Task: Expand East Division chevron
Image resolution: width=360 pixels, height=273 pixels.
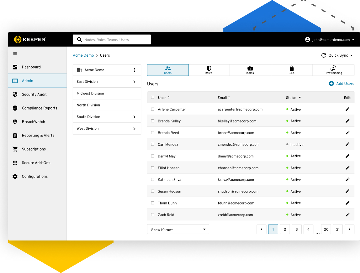Action: [x=134, y=82]
